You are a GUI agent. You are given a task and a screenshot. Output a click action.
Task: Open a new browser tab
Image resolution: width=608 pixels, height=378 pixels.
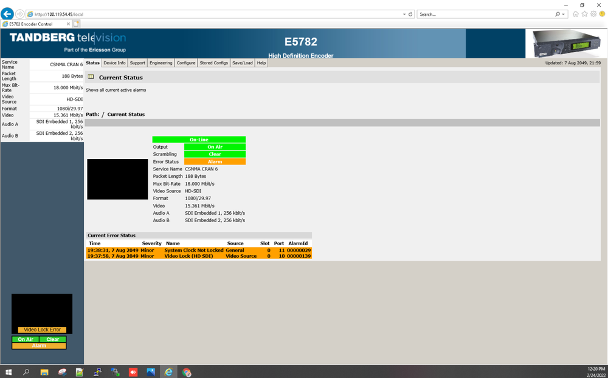(77, 24)
